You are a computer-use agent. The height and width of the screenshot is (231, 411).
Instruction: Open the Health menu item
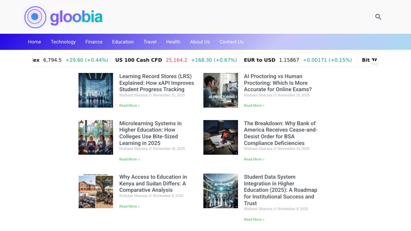coord(173,42)
